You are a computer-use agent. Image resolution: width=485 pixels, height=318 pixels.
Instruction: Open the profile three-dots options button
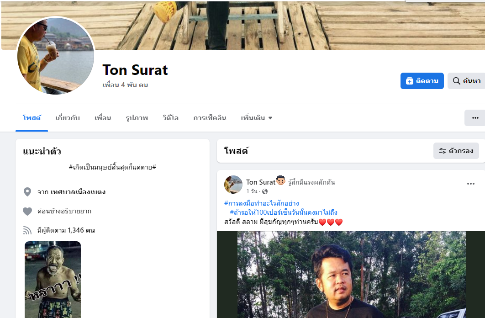point(475,118)
